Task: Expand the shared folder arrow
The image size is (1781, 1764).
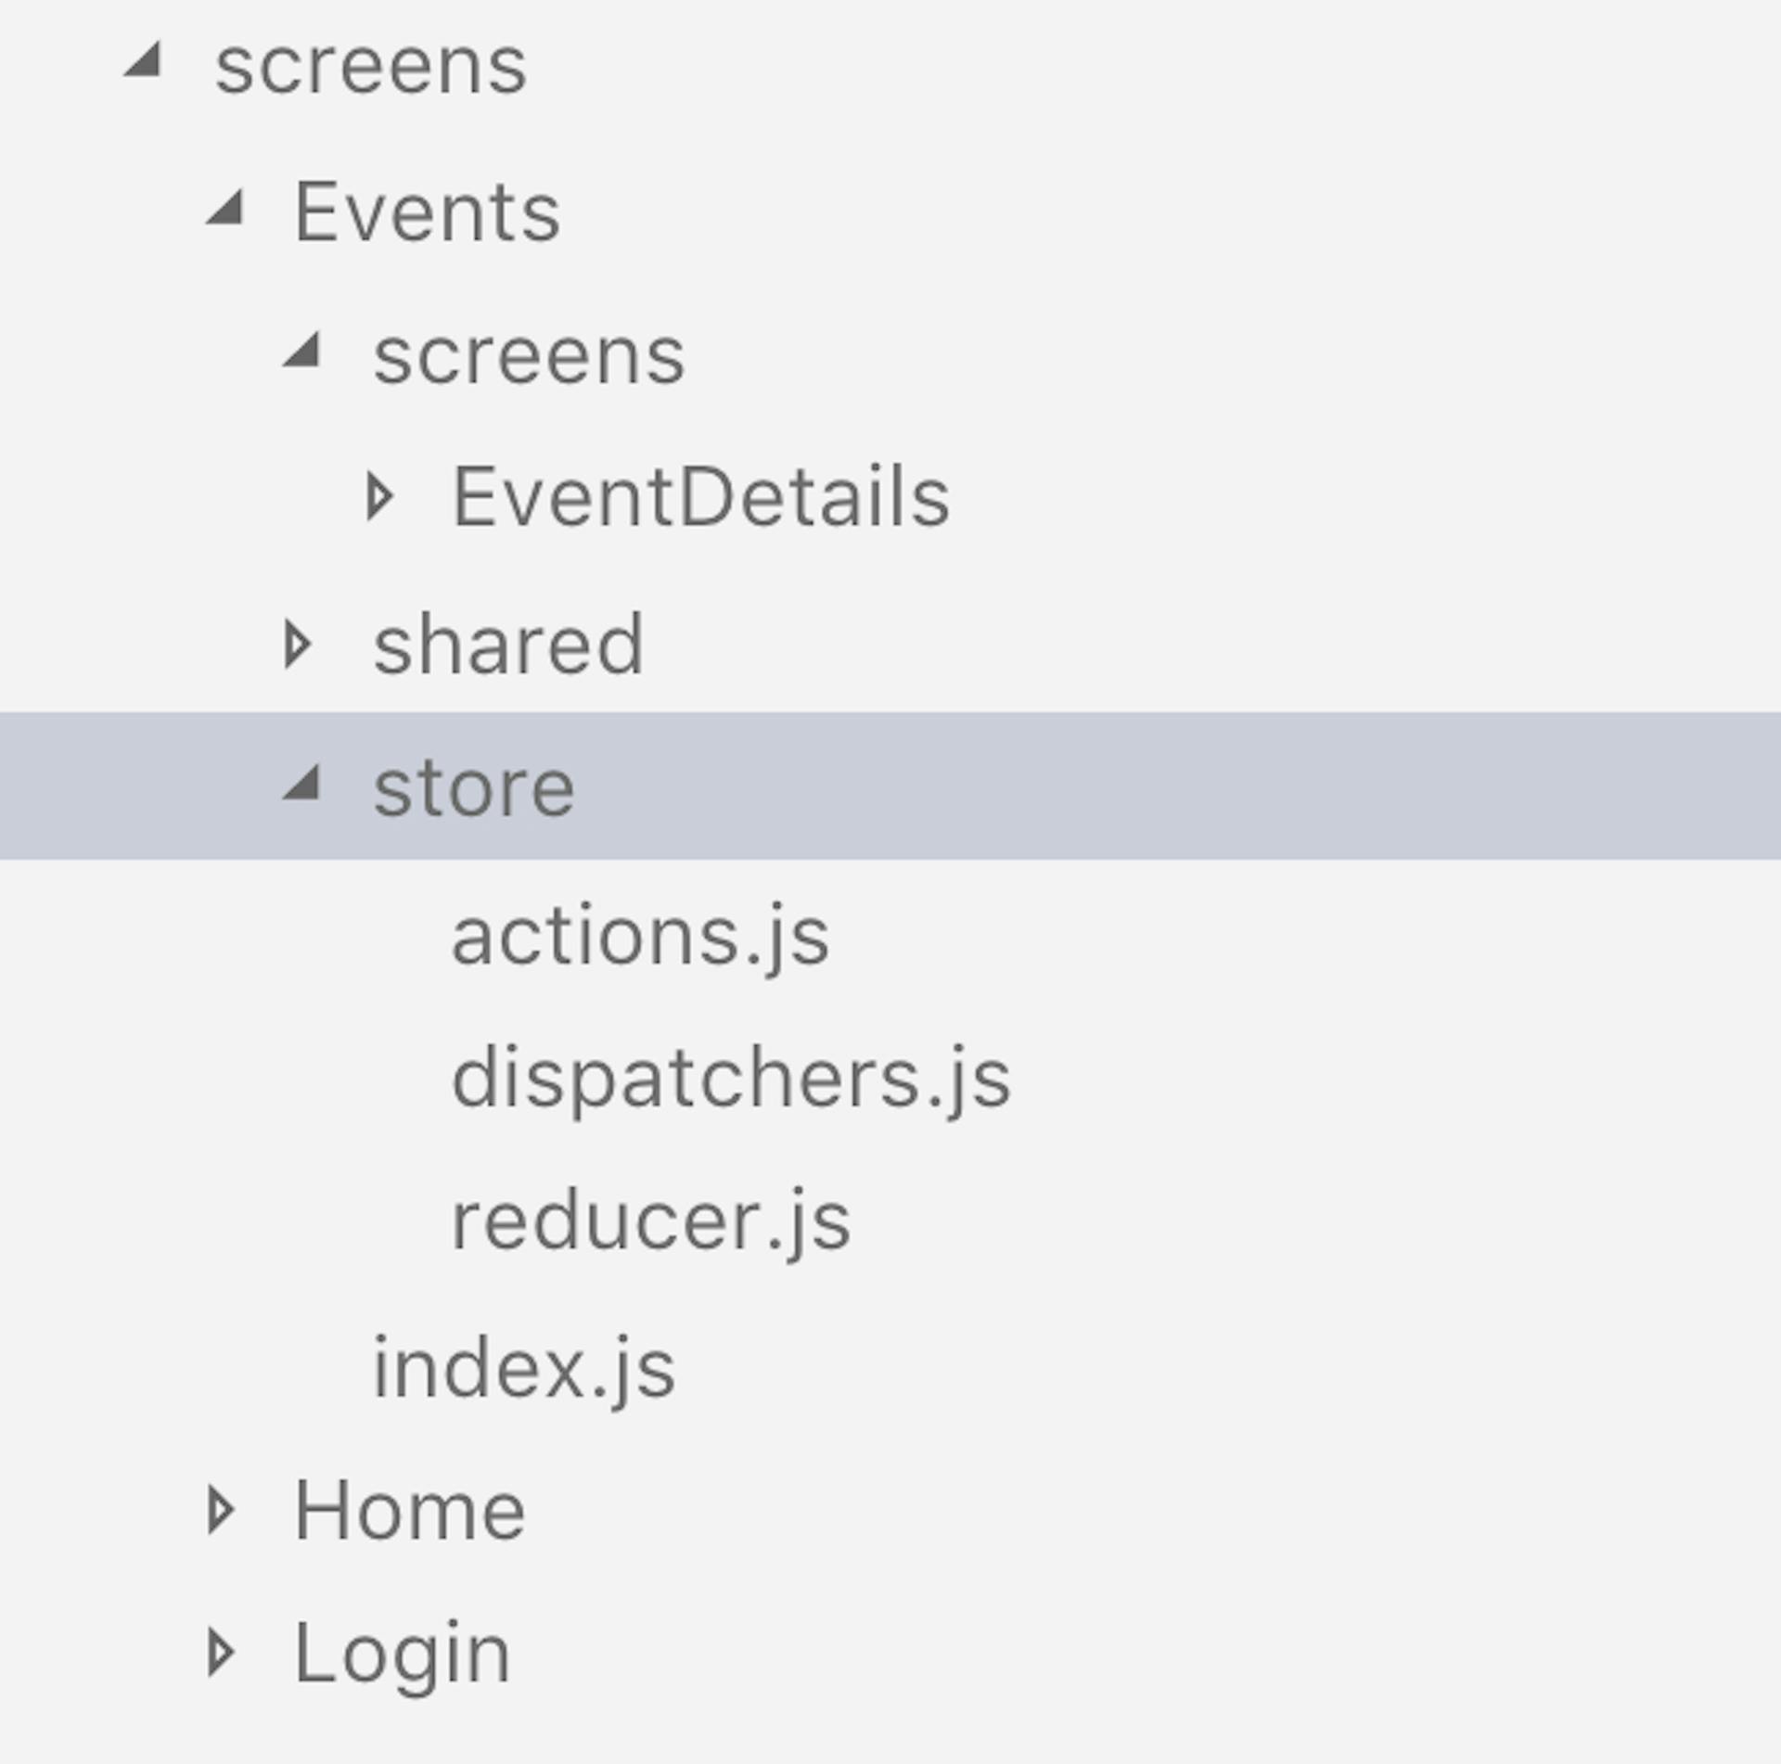Action: click(x=298, y=645)
